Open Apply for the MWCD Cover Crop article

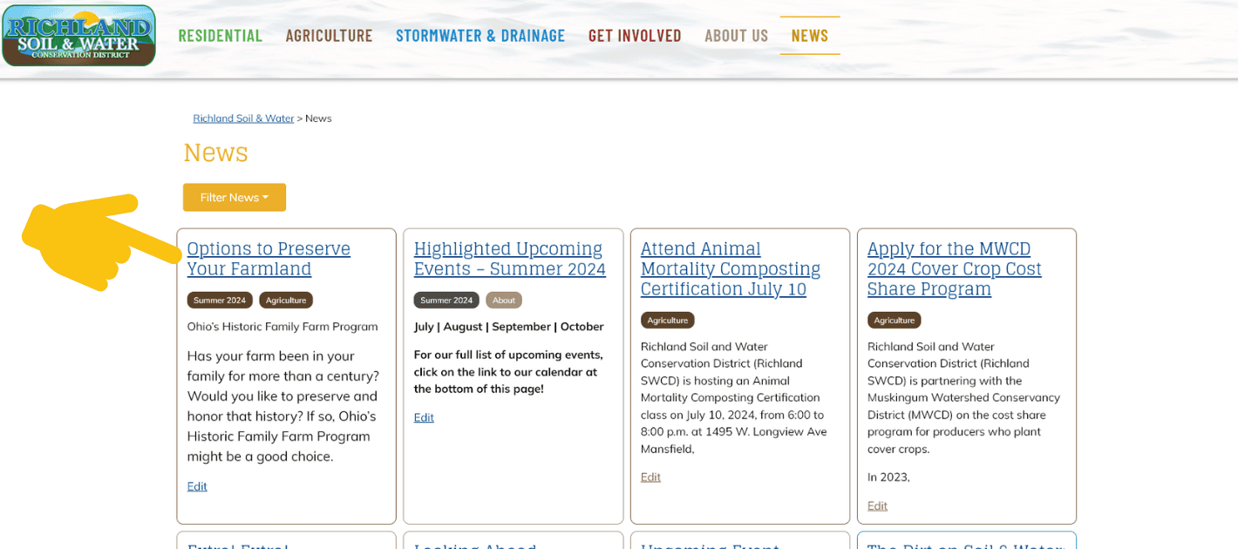point(954,268)
